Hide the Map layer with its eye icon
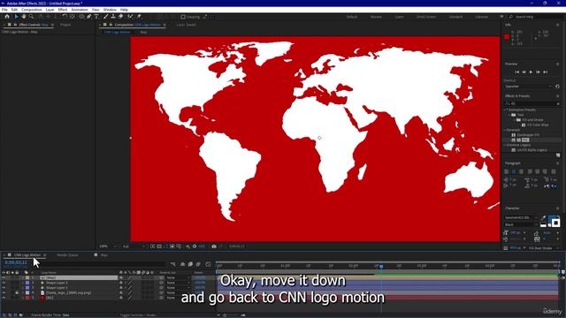Screen dimensions: 566x318 4,277
